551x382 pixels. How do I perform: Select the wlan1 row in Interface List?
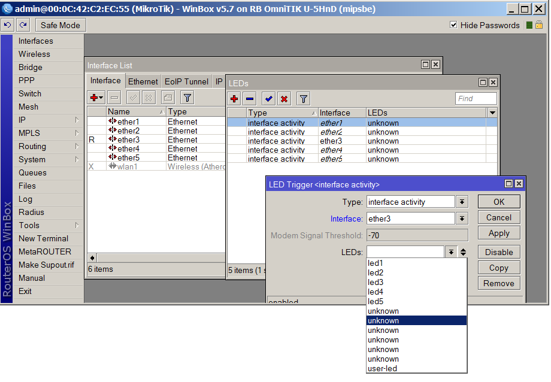[x=156, y=166]
